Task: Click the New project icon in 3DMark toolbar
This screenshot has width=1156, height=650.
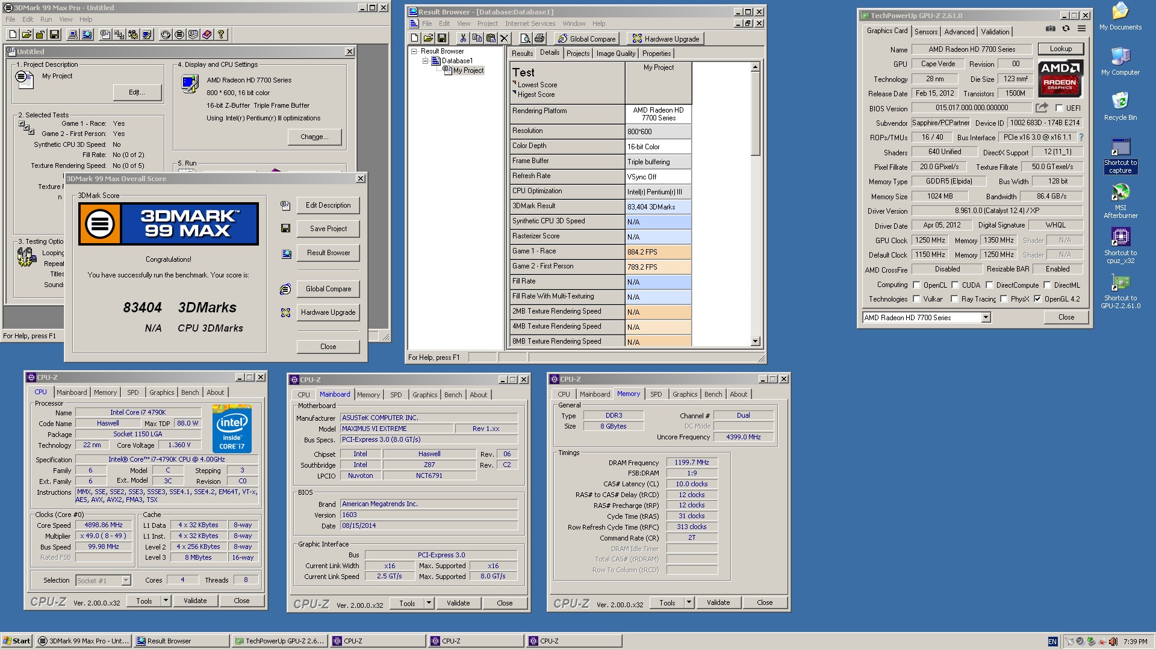Action: pos(13,34)
